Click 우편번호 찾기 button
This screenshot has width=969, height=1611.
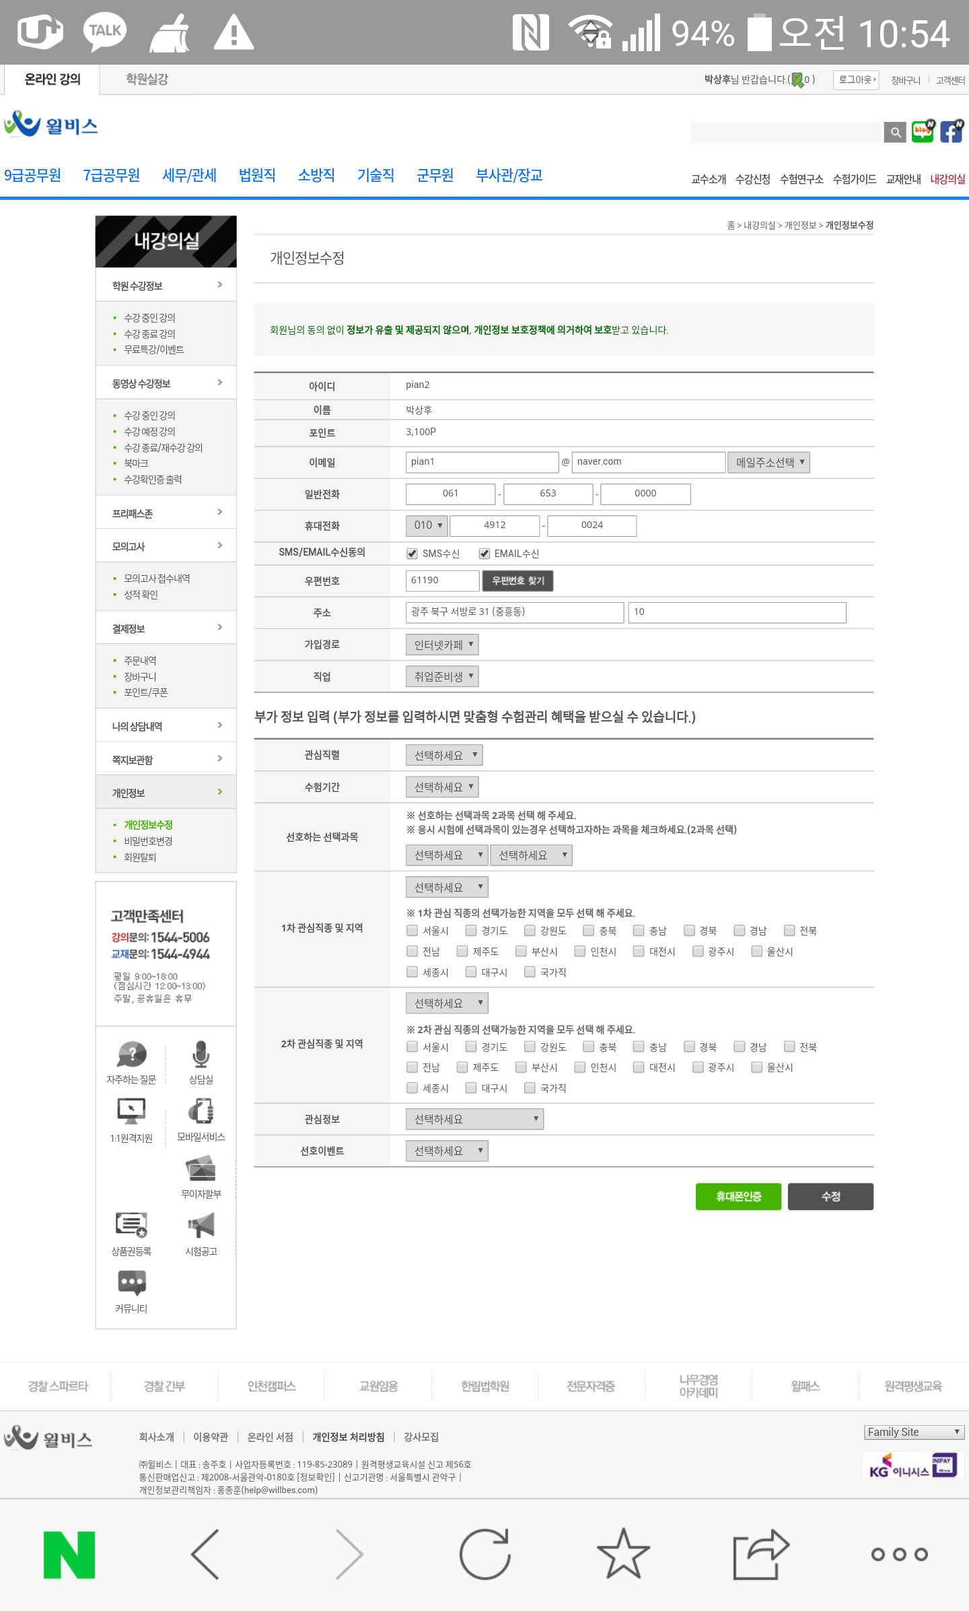[518, 581]
